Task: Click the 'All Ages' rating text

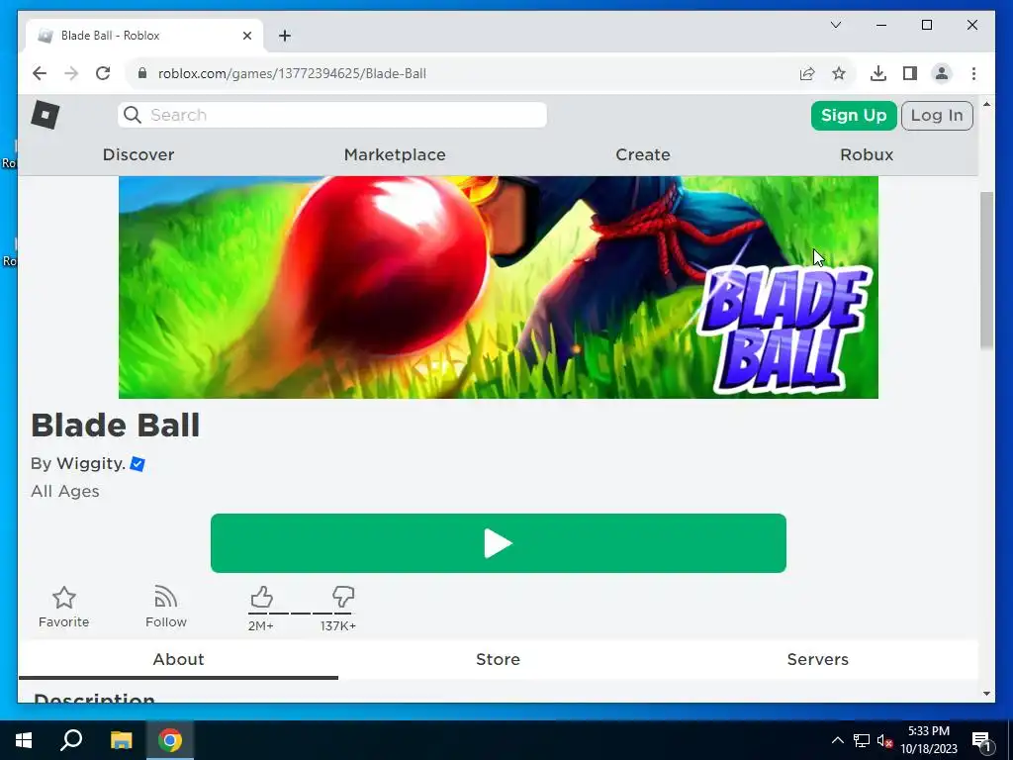Action: click(65, 491)
